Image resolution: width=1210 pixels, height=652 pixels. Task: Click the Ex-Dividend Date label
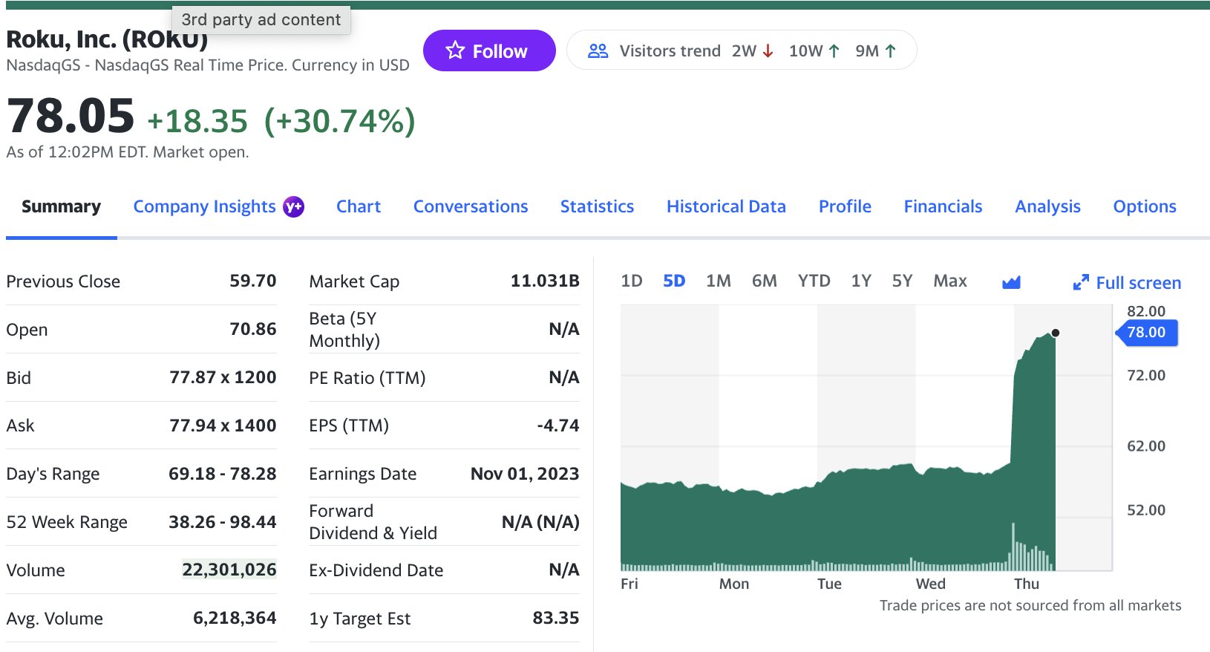(x=376, y=570)
